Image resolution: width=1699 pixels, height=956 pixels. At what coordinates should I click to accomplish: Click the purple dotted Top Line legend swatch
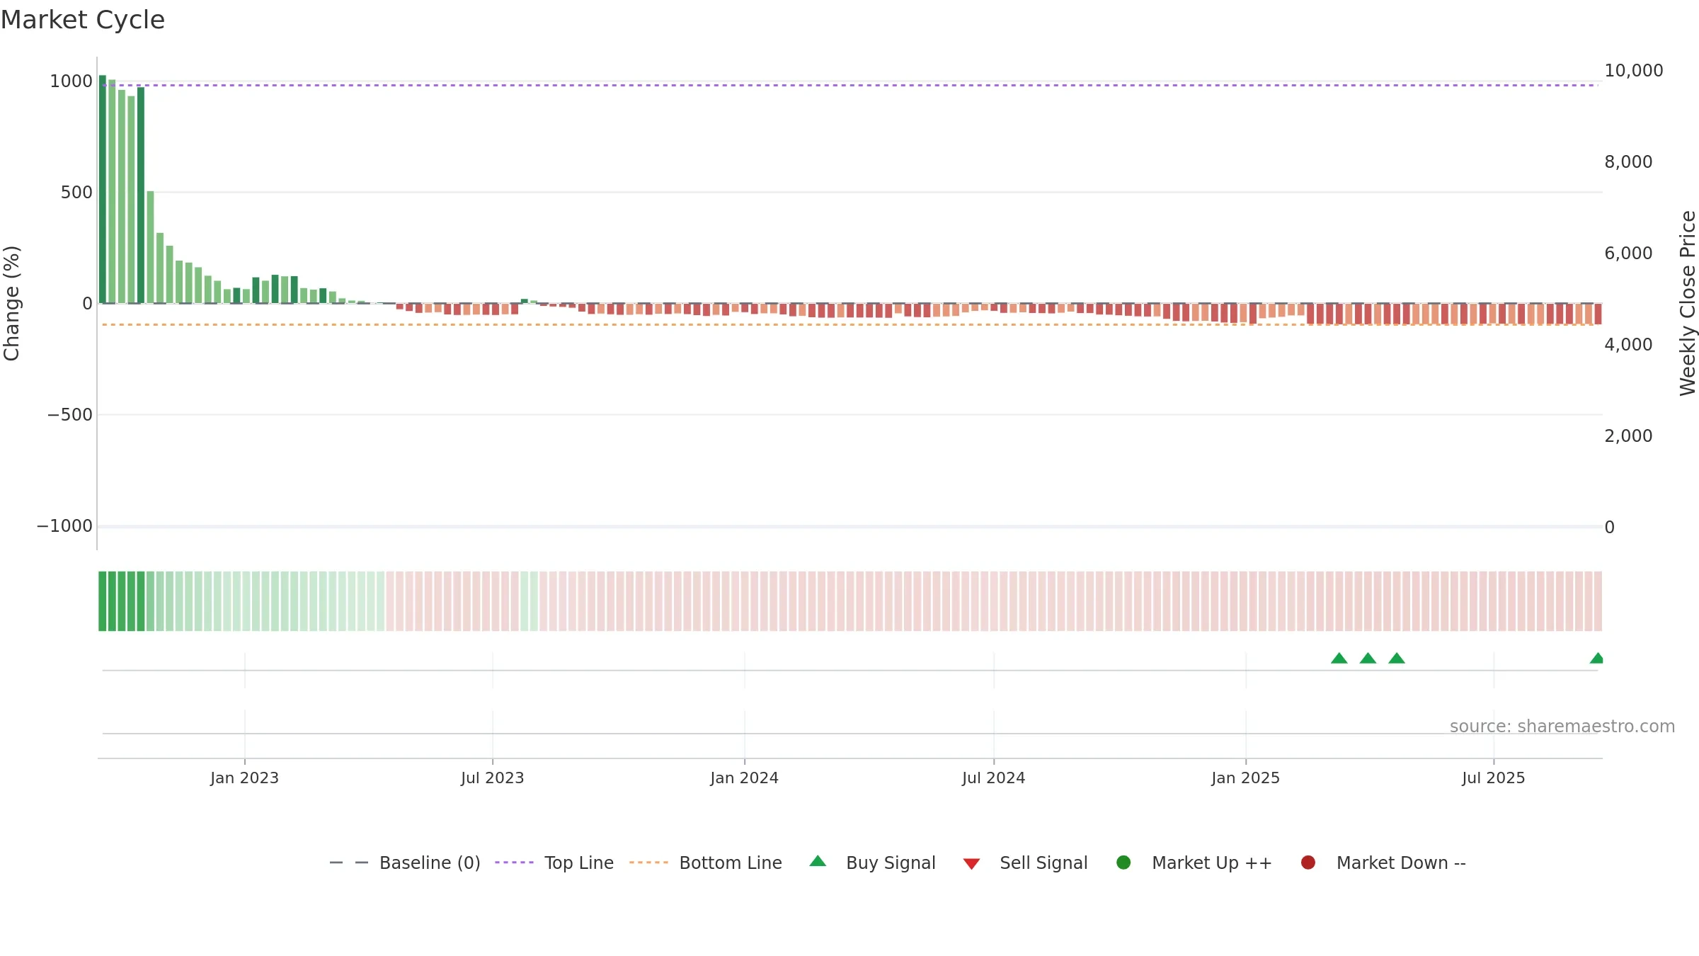[514, 863]
